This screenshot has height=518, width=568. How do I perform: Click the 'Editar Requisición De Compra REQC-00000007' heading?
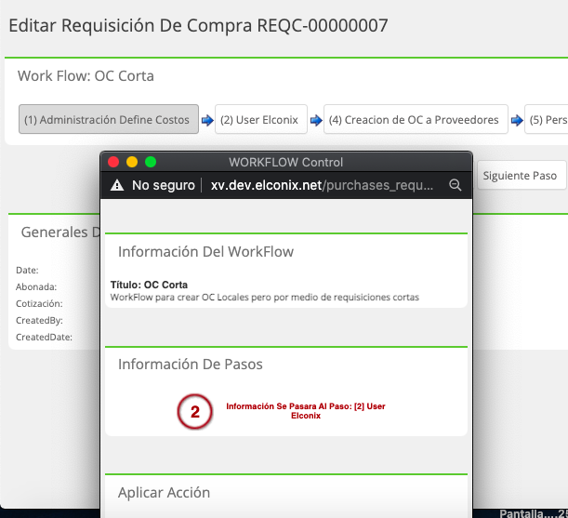[x=198, y=26]
